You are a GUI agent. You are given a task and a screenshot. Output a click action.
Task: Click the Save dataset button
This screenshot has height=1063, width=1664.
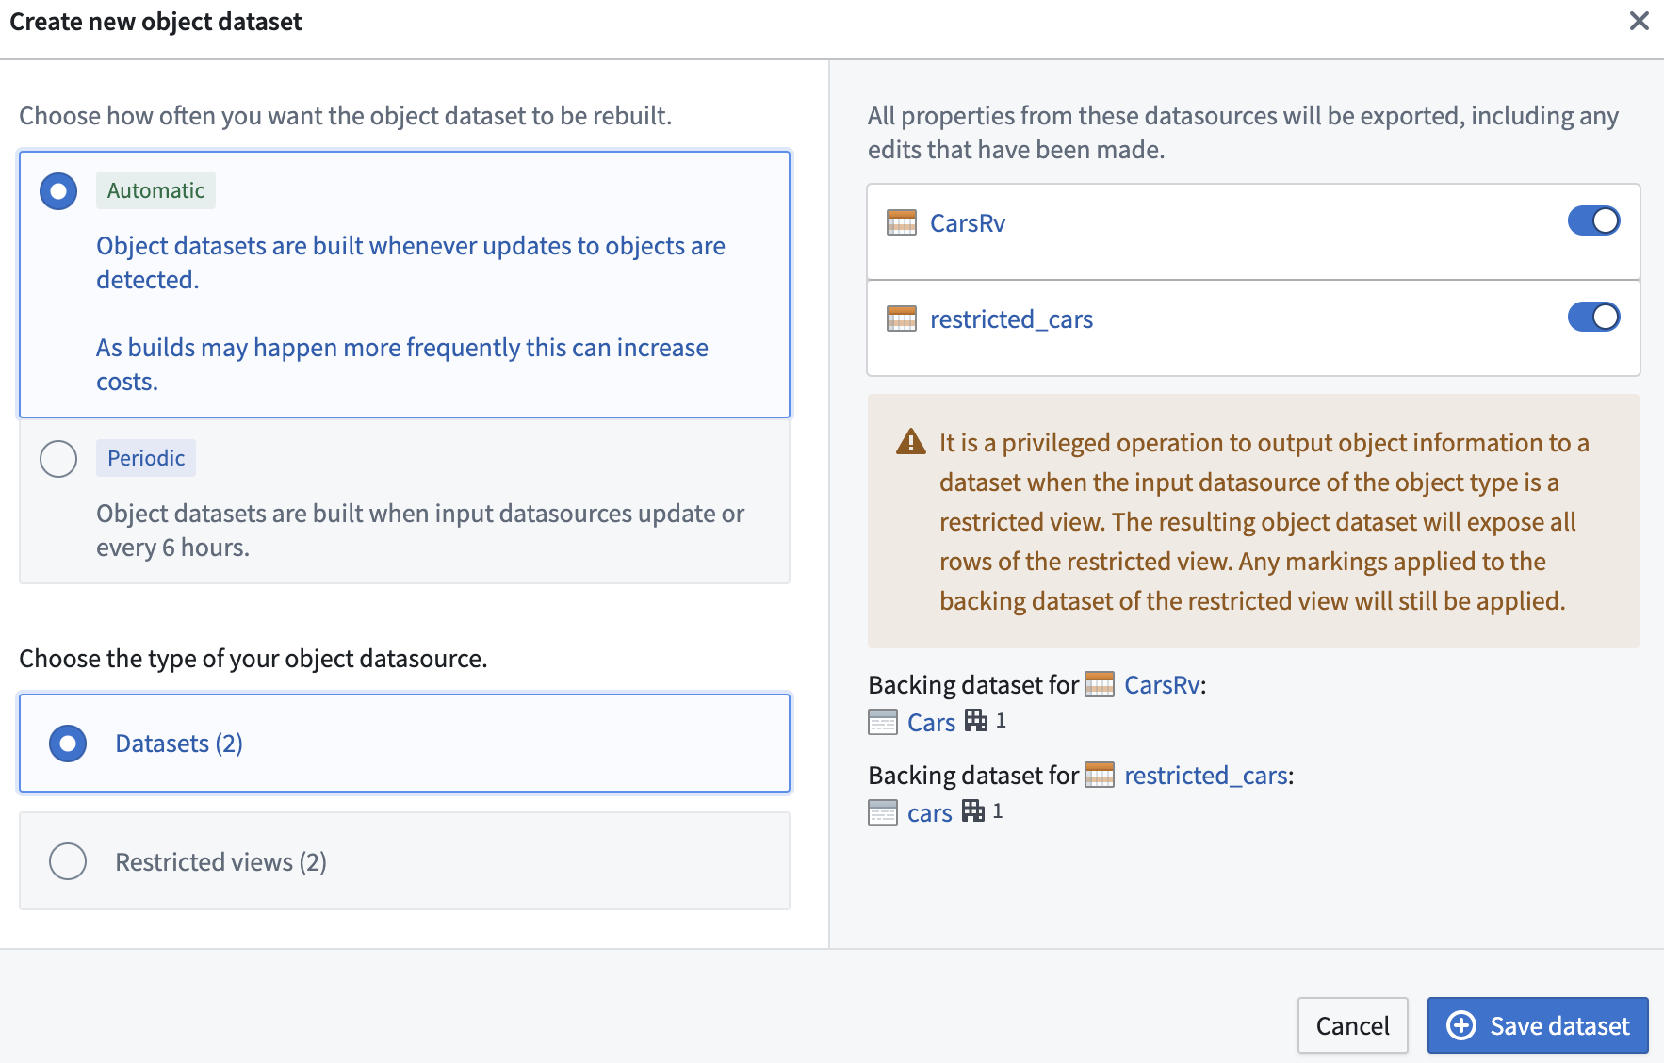[1538, 1025]
